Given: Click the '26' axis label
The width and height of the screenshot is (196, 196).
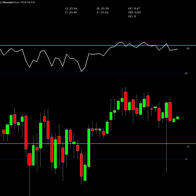Looking at the screenshot, I should click(188, 49).
